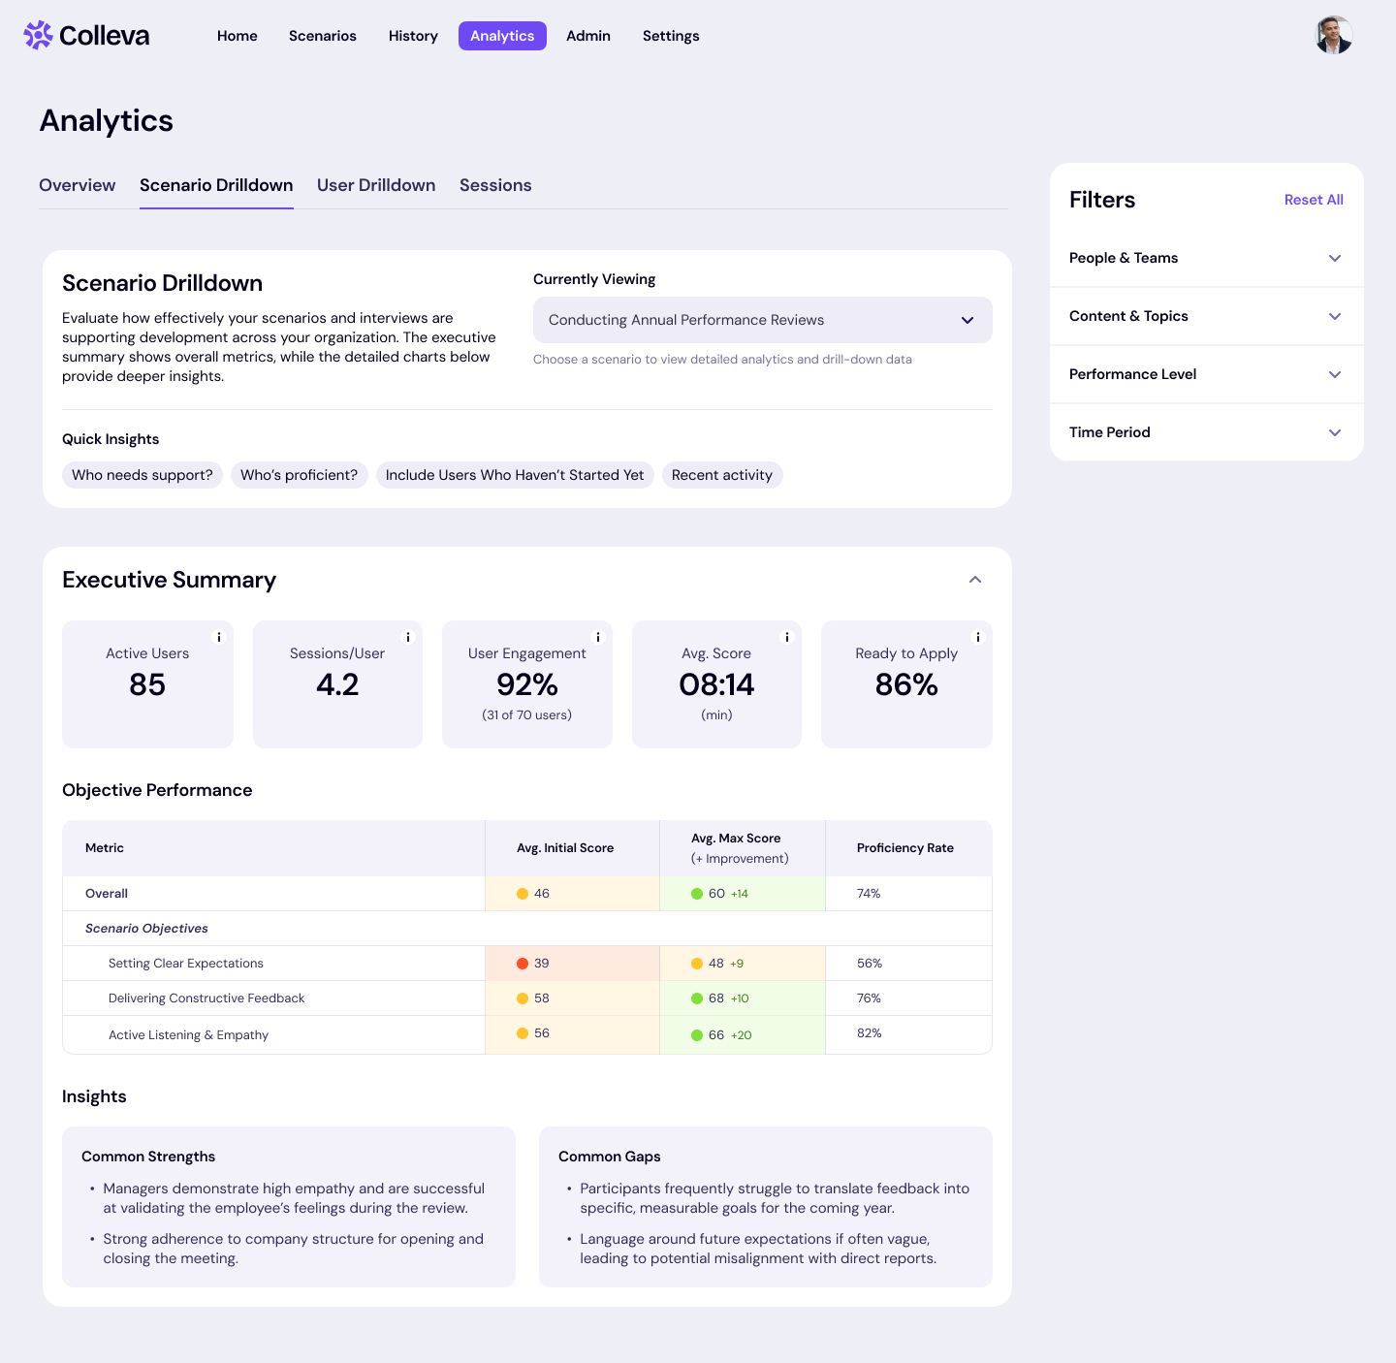Image resolution: width=1396 pixels, height=1363 pixels.
Task: Navigate to the Admin page
Action: coord(588,36)
